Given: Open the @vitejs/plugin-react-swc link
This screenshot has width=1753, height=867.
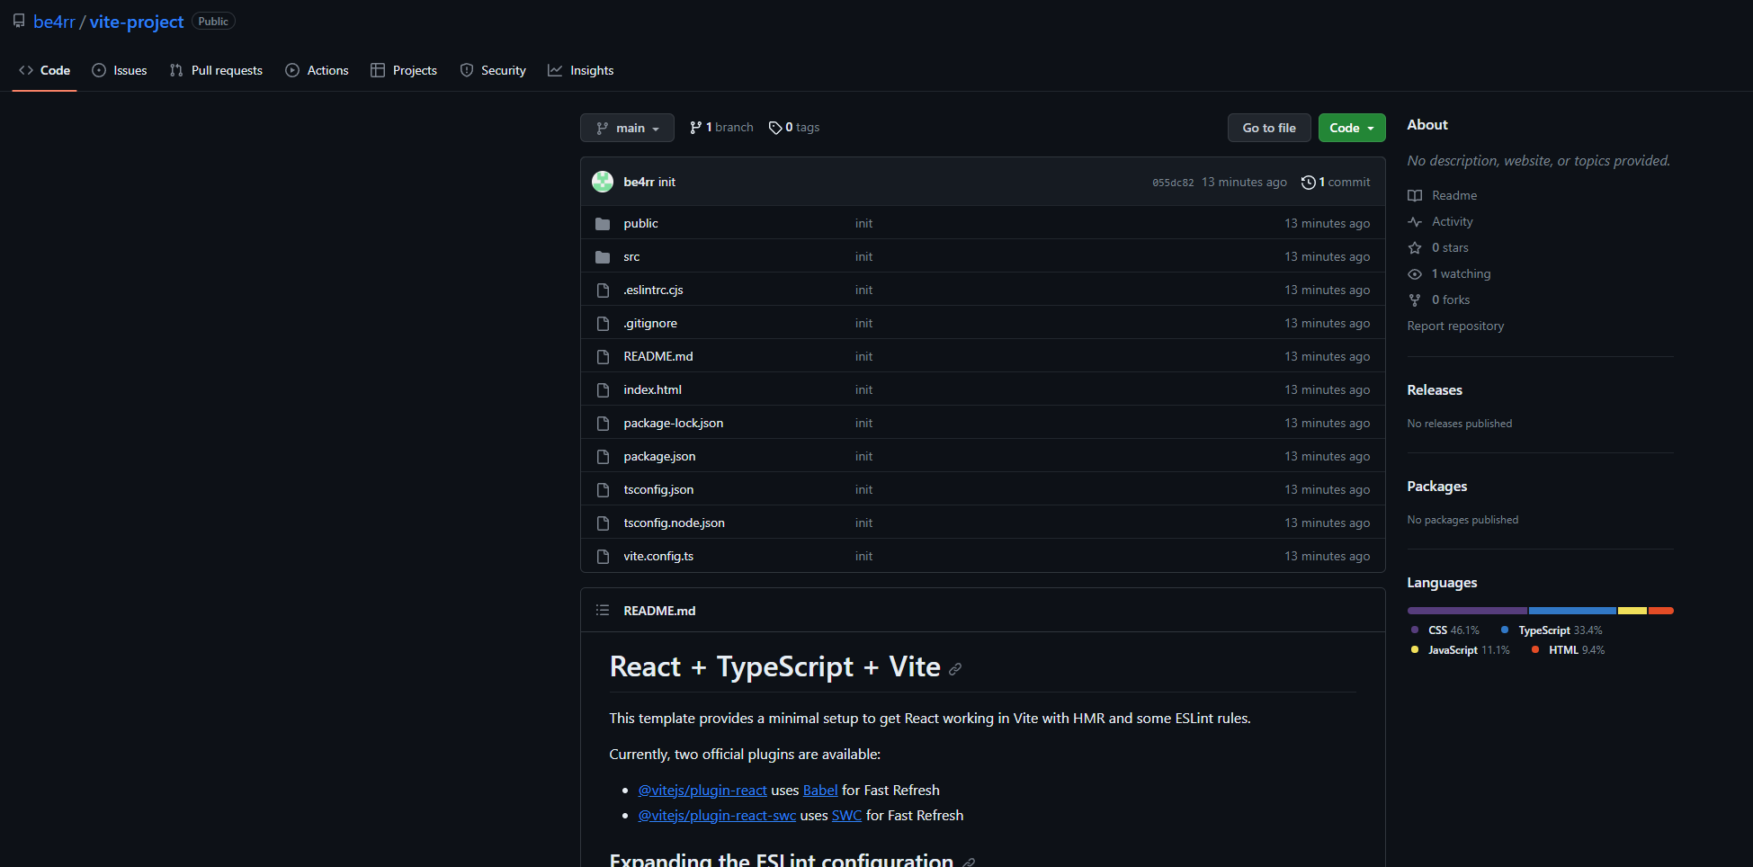Looking at the screenshot, I should [x=717, y=815].
